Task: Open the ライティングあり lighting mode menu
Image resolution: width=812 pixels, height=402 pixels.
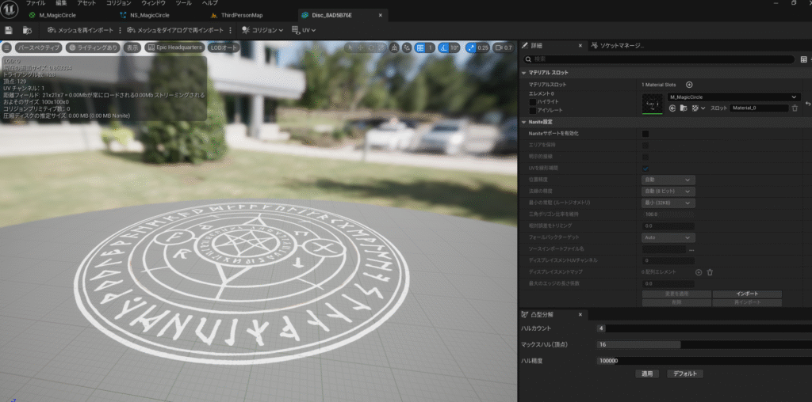Action: (x=94, y=47)
